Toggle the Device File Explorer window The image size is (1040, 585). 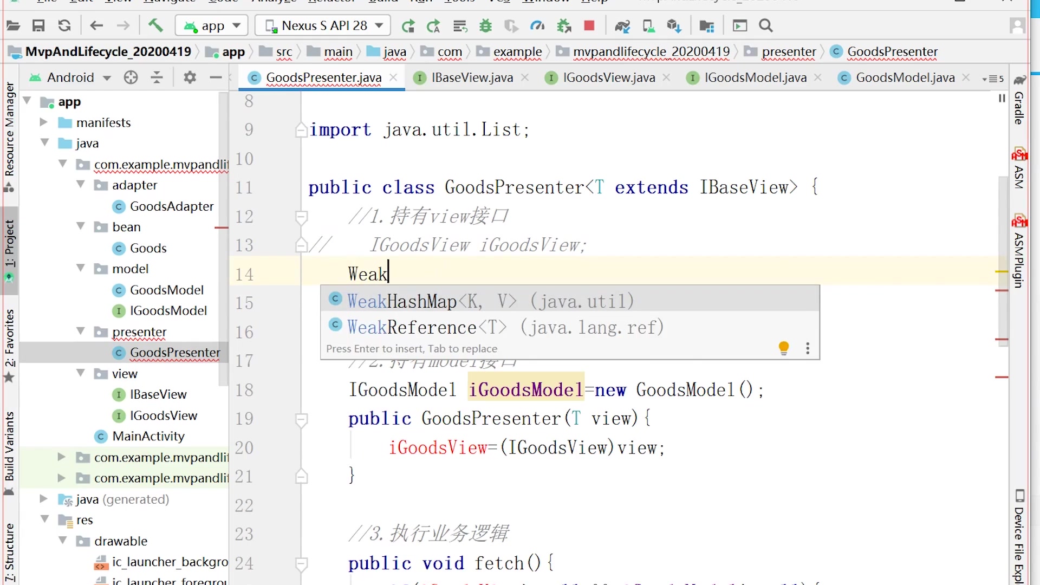pyautogui.click(x=1019, y=536)
